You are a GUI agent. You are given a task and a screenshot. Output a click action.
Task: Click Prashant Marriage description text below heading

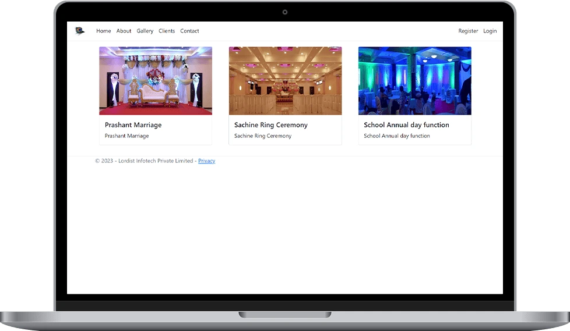click(126, 136)
